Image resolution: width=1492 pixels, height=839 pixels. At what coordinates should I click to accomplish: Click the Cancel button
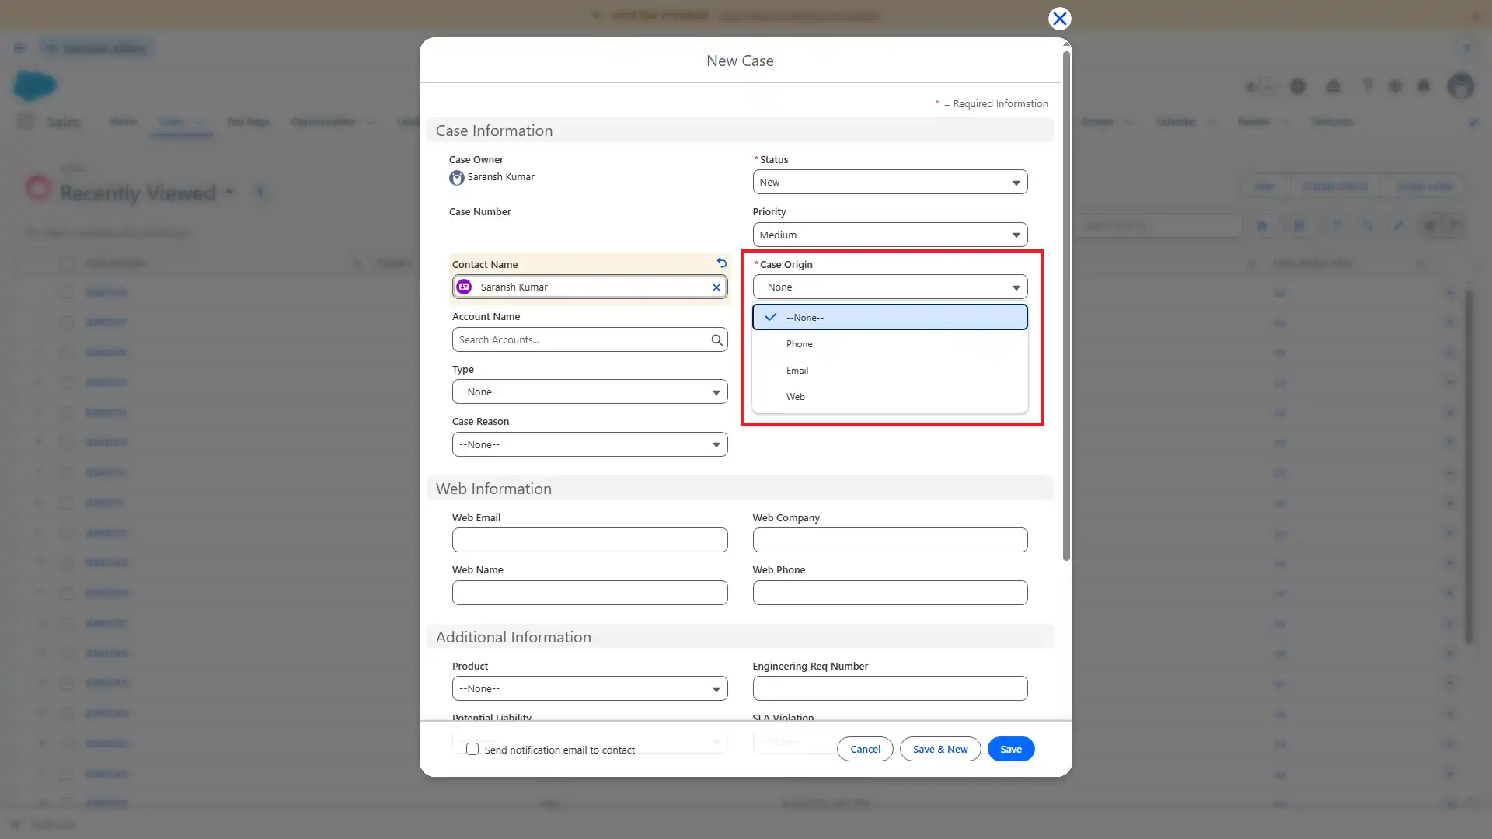(x=865, y=750)
